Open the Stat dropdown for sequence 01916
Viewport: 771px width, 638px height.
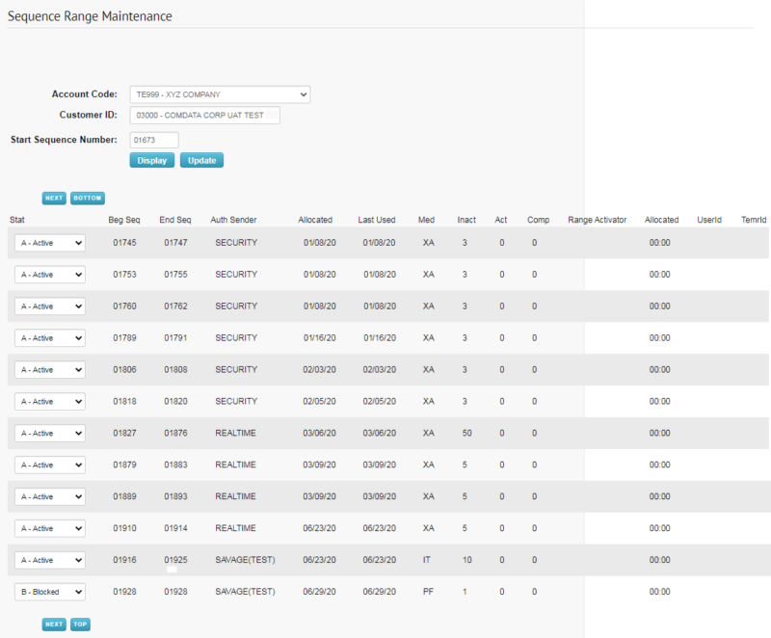click(49, 560)
